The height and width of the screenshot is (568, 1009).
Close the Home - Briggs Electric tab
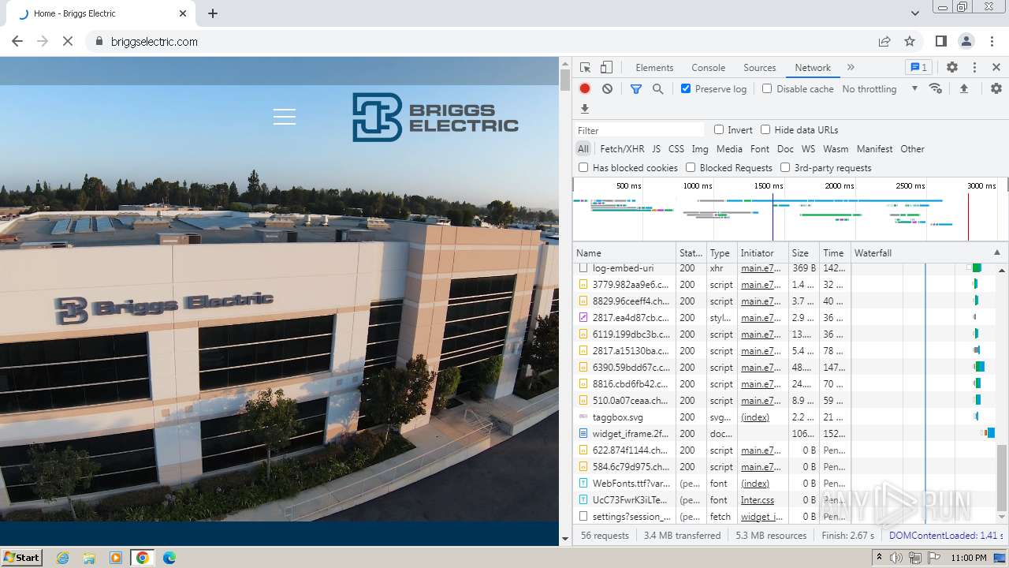tap(183, 13)
